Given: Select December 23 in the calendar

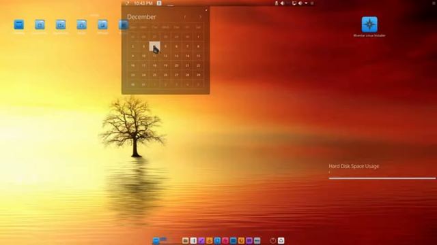Looking at the screenshot, I should pos(133,75).
